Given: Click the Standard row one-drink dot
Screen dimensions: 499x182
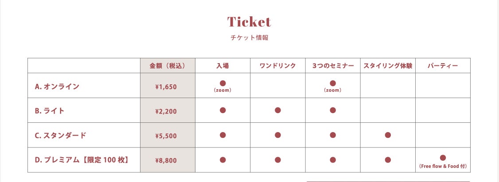Looking at the screenshot, I should (278, 135).
